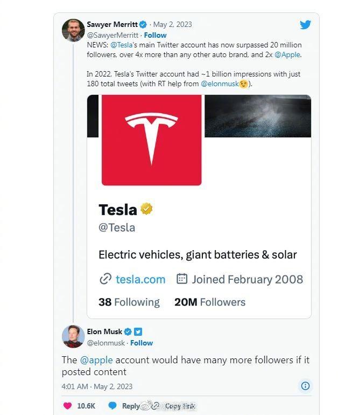The height and width of the screenshot is (415, 338).
Task: Click the 4:01 AM May 2, 2023 timestamp
Action: 97,386
